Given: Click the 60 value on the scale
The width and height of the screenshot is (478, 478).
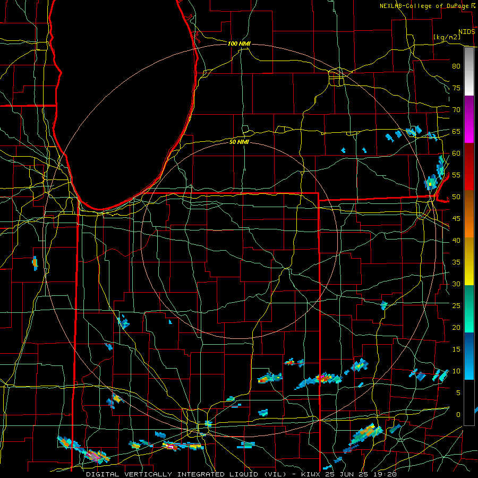Looking at the screenshot, I should (456, 153).
